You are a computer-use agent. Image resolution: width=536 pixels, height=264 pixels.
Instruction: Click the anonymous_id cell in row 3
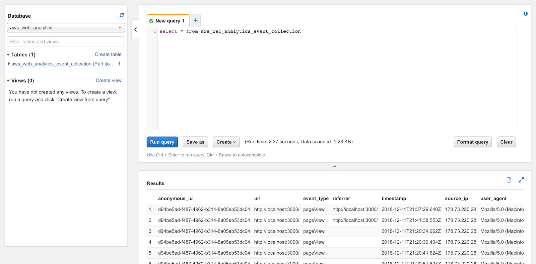(x=204, y=231)
